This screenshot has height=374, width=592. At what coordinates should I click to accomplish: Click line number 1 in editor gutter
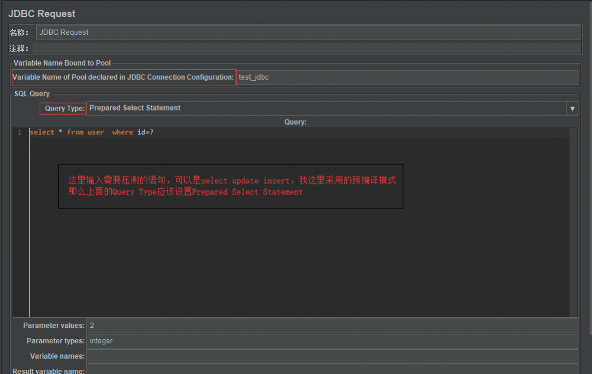point(20,132)
